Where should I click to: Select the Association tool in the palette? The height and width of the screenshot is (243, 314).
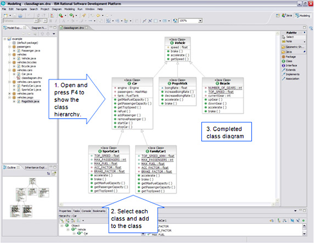pyautogui.click(x=291, y=78)
